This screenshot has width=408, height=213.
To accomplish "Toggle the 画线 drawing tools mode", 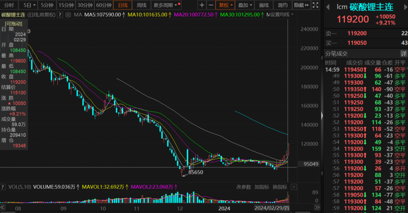I will pos(264,5).
